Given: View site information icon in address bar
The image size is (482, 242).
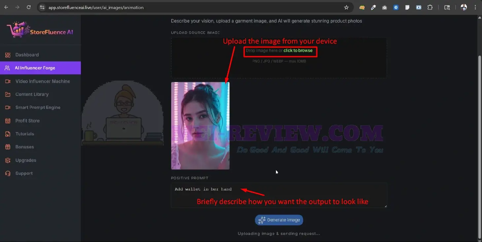Looking at the screenshot, I should click(x=42, y=7).
